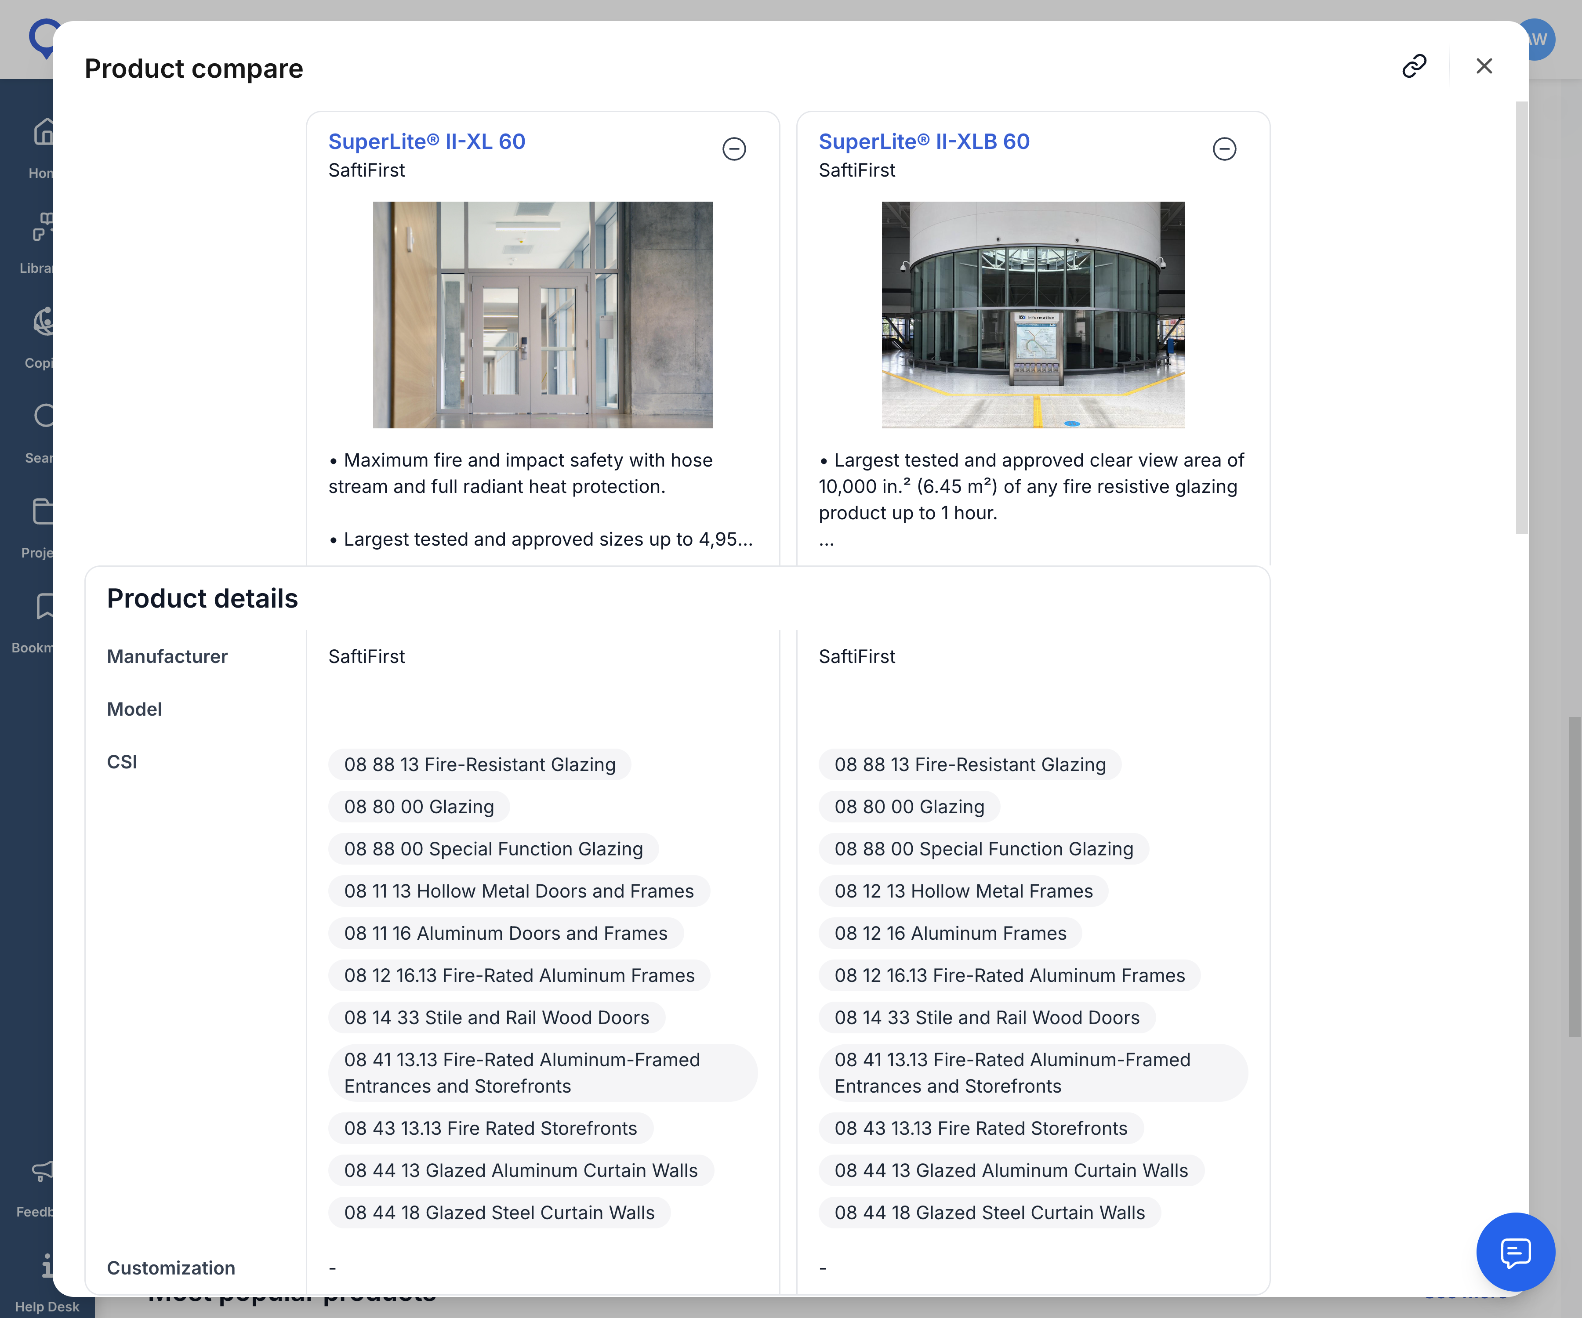Click the 'Largest tested and approved sizes' truncated line
This screenshot has height=1318, width=1582.
541,539
